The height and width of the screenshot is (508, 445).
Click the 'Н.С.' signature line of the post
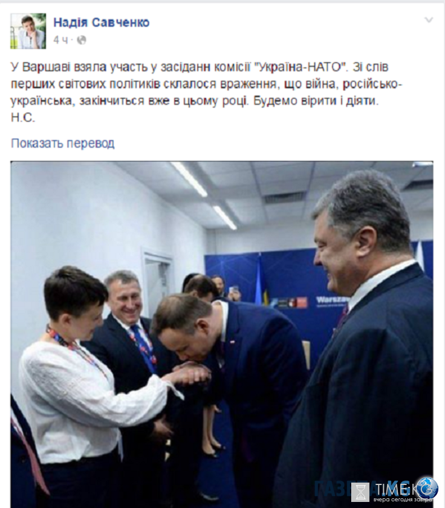[22, 117]
